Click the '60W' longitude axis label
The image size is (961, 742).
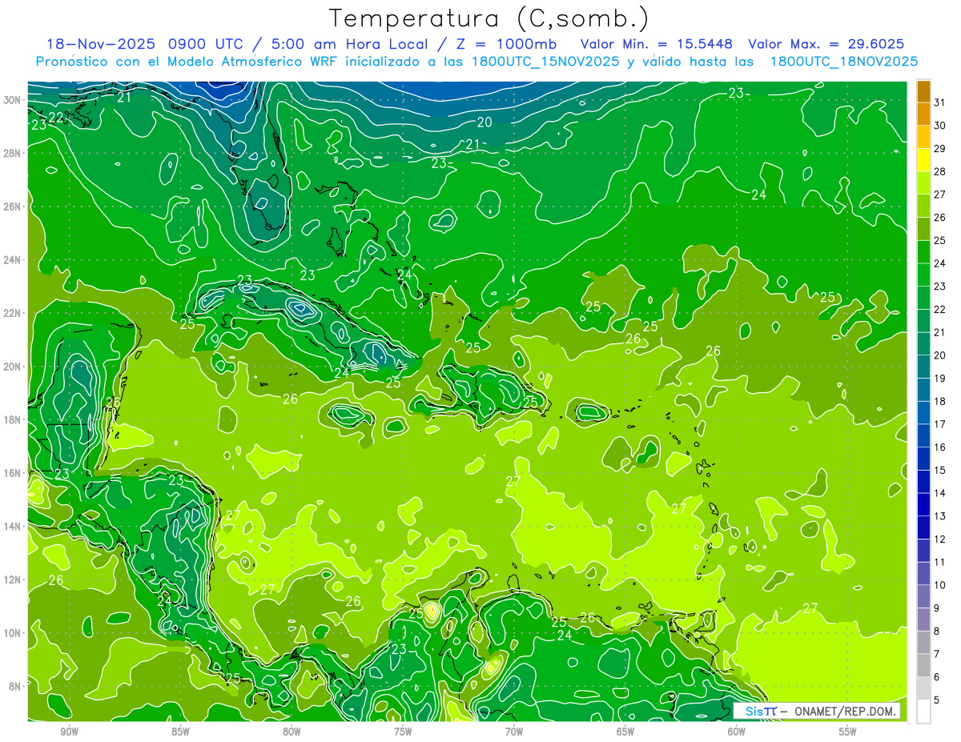click(x=737, y=732)
